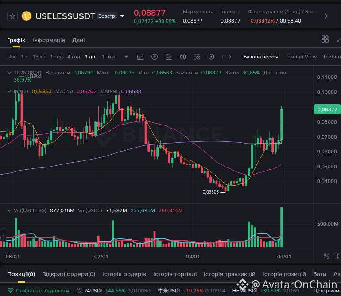
Task: Expand the more timeframes dropdown arrow
Action: click(x=126, y=57)
